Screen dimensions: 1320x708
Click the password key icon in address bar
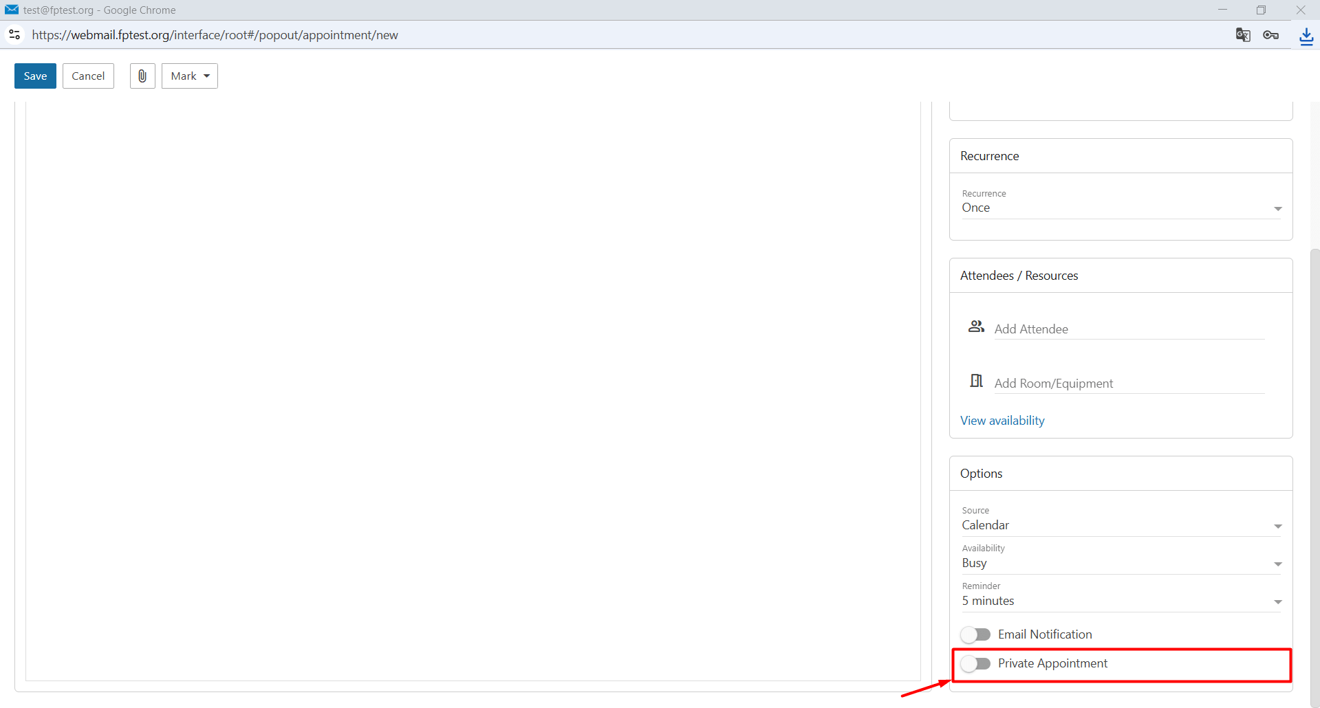pos(1271,35)
